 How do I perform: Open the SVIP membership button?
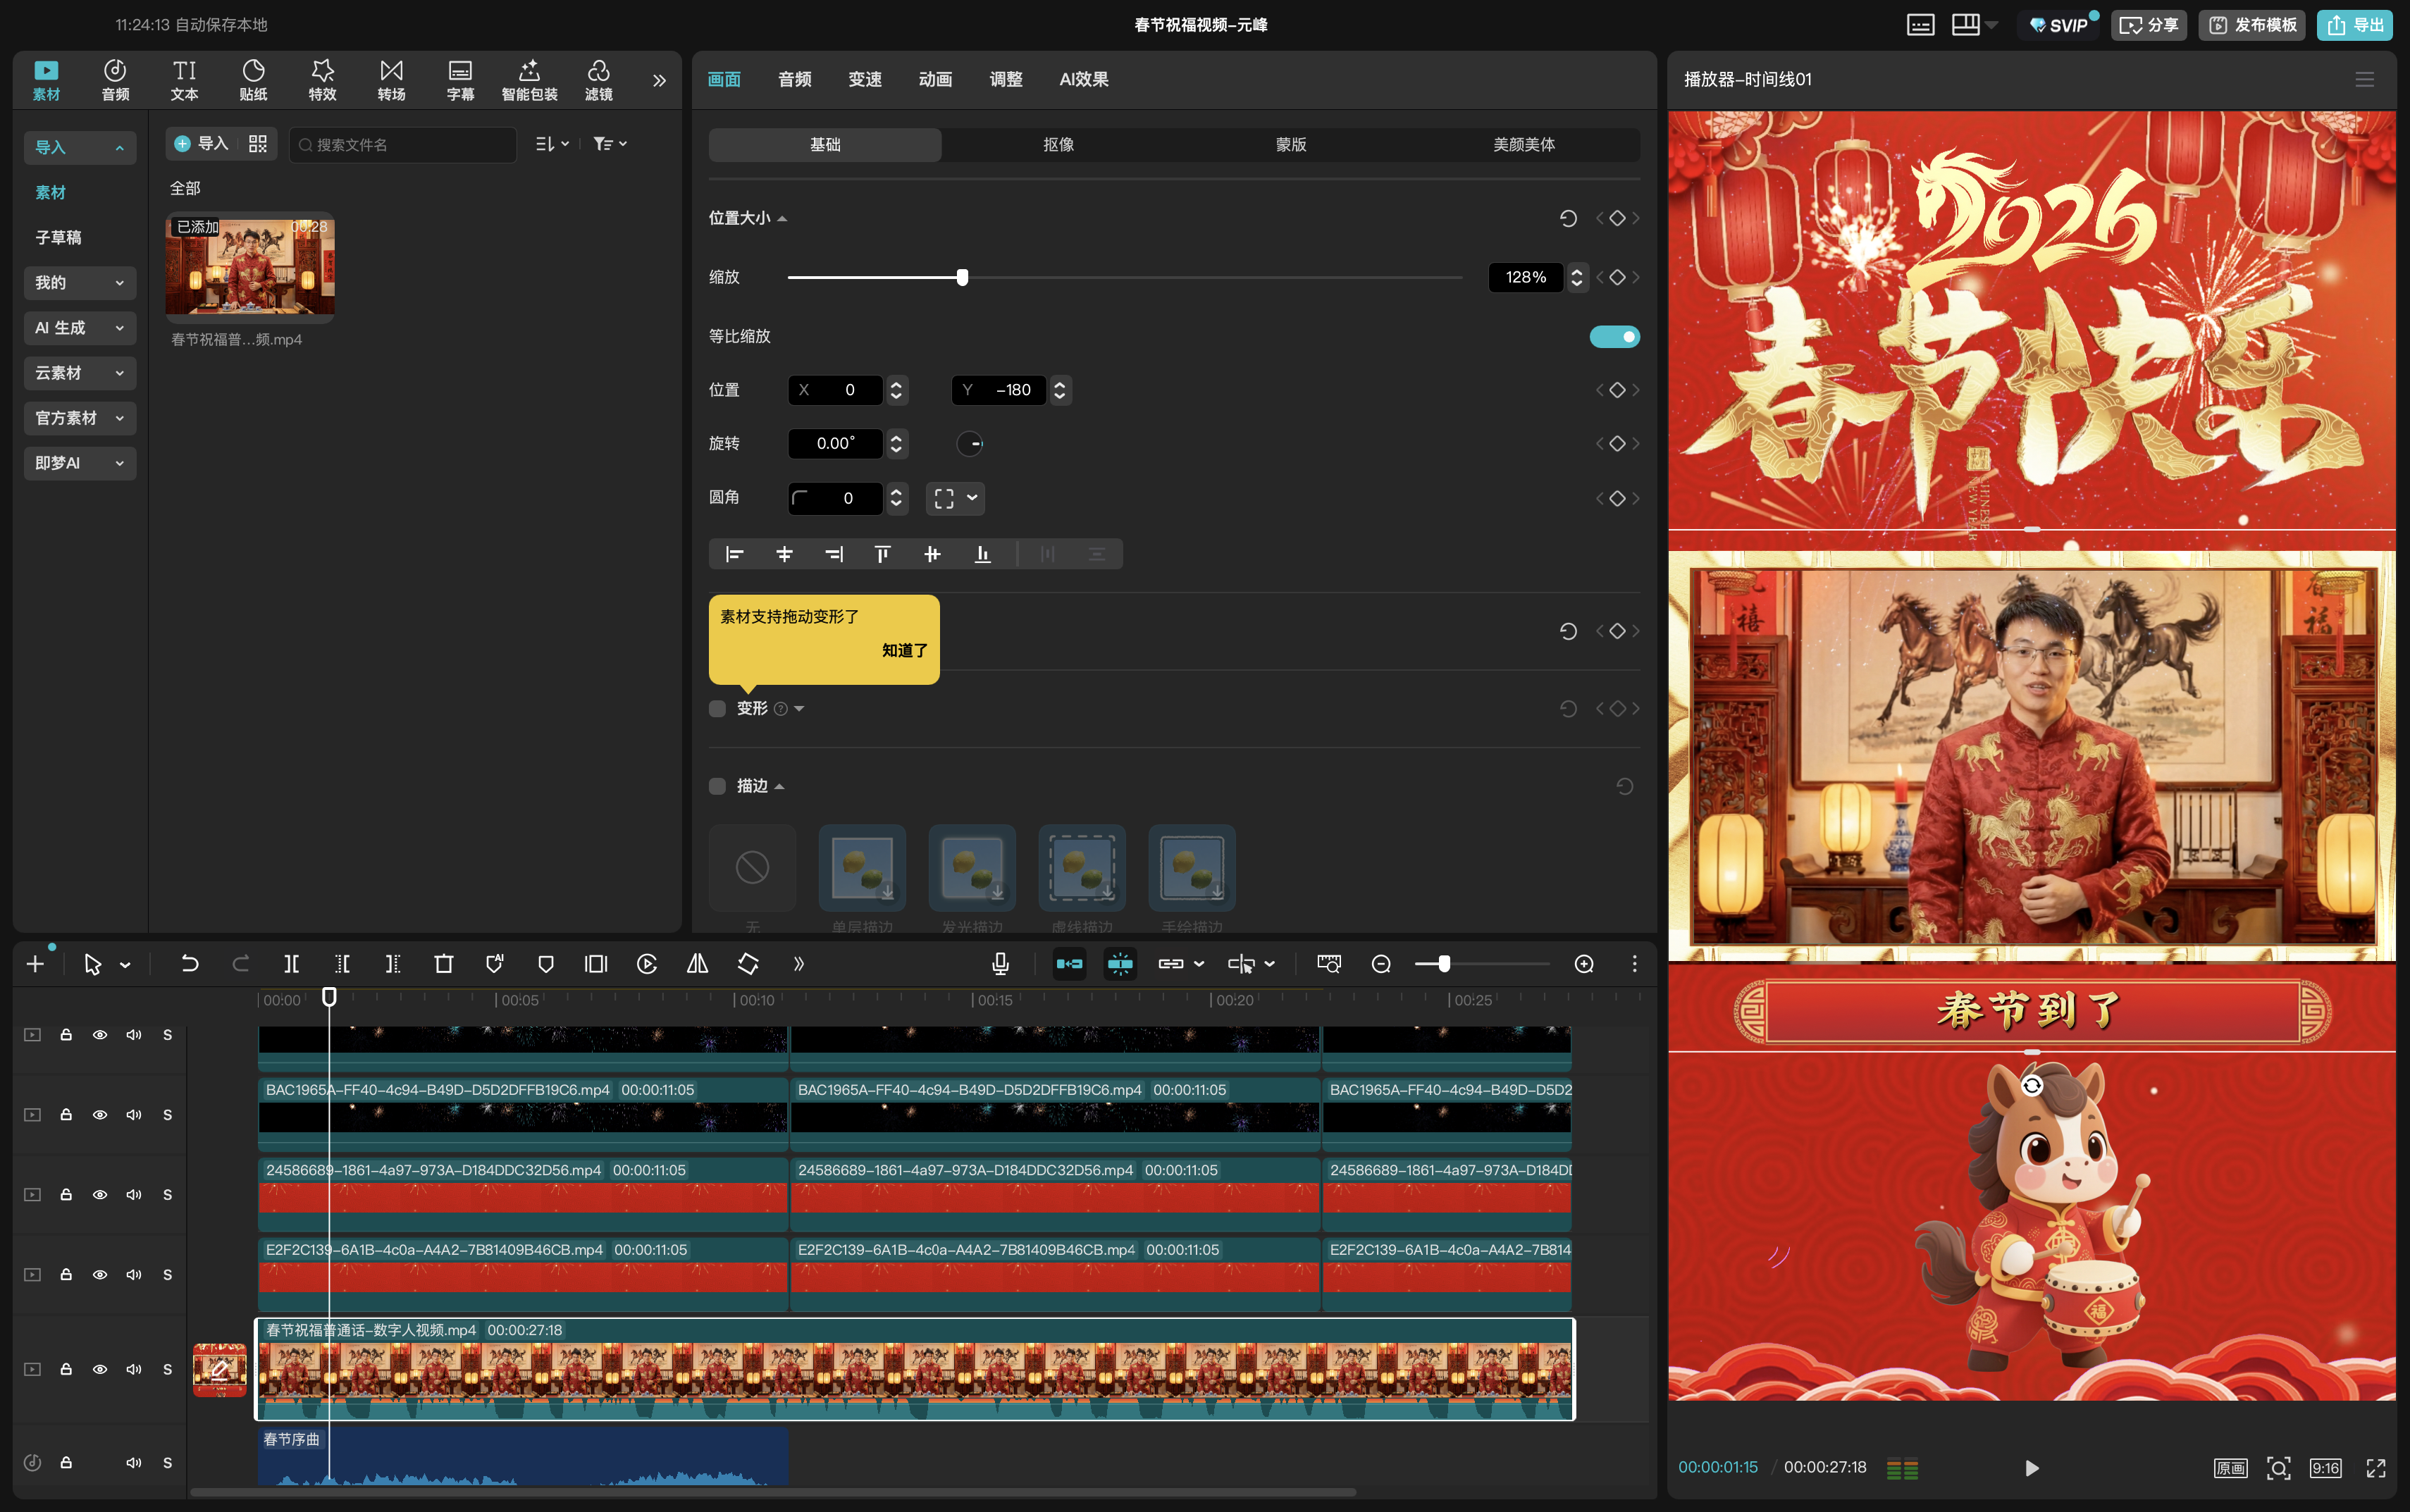[2059, 25]
